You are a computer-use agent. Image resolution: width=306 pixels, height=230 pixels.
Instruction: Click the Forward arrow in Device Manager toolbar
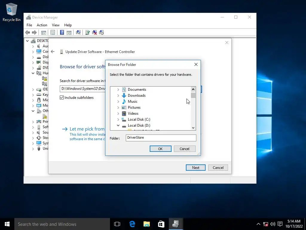pos(34,32)
